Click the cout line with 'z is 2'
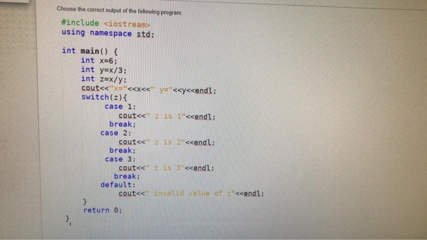The width and height of the screenshot is (427, 240). (167, 142)
